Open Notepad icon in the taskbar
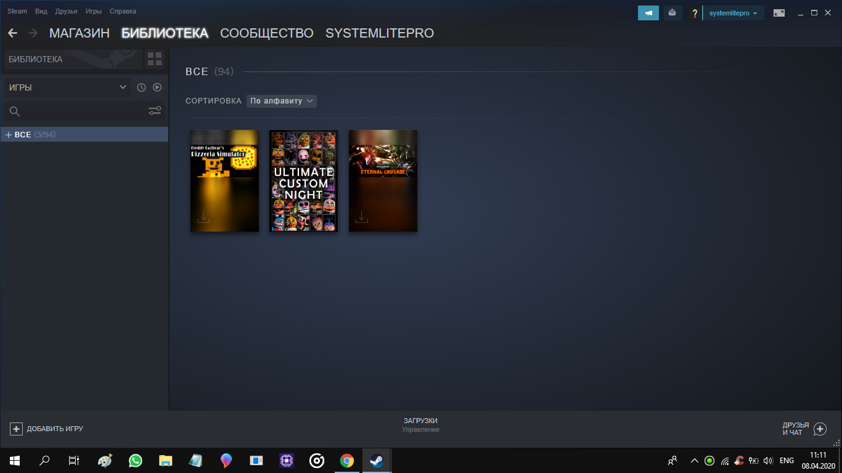 click(x=196, y=460)
